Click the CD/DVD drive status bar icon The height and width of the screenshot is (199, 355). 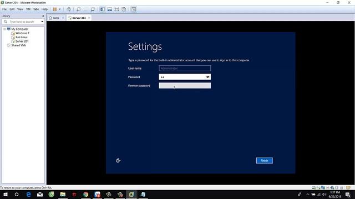click(x=318, y=187)
